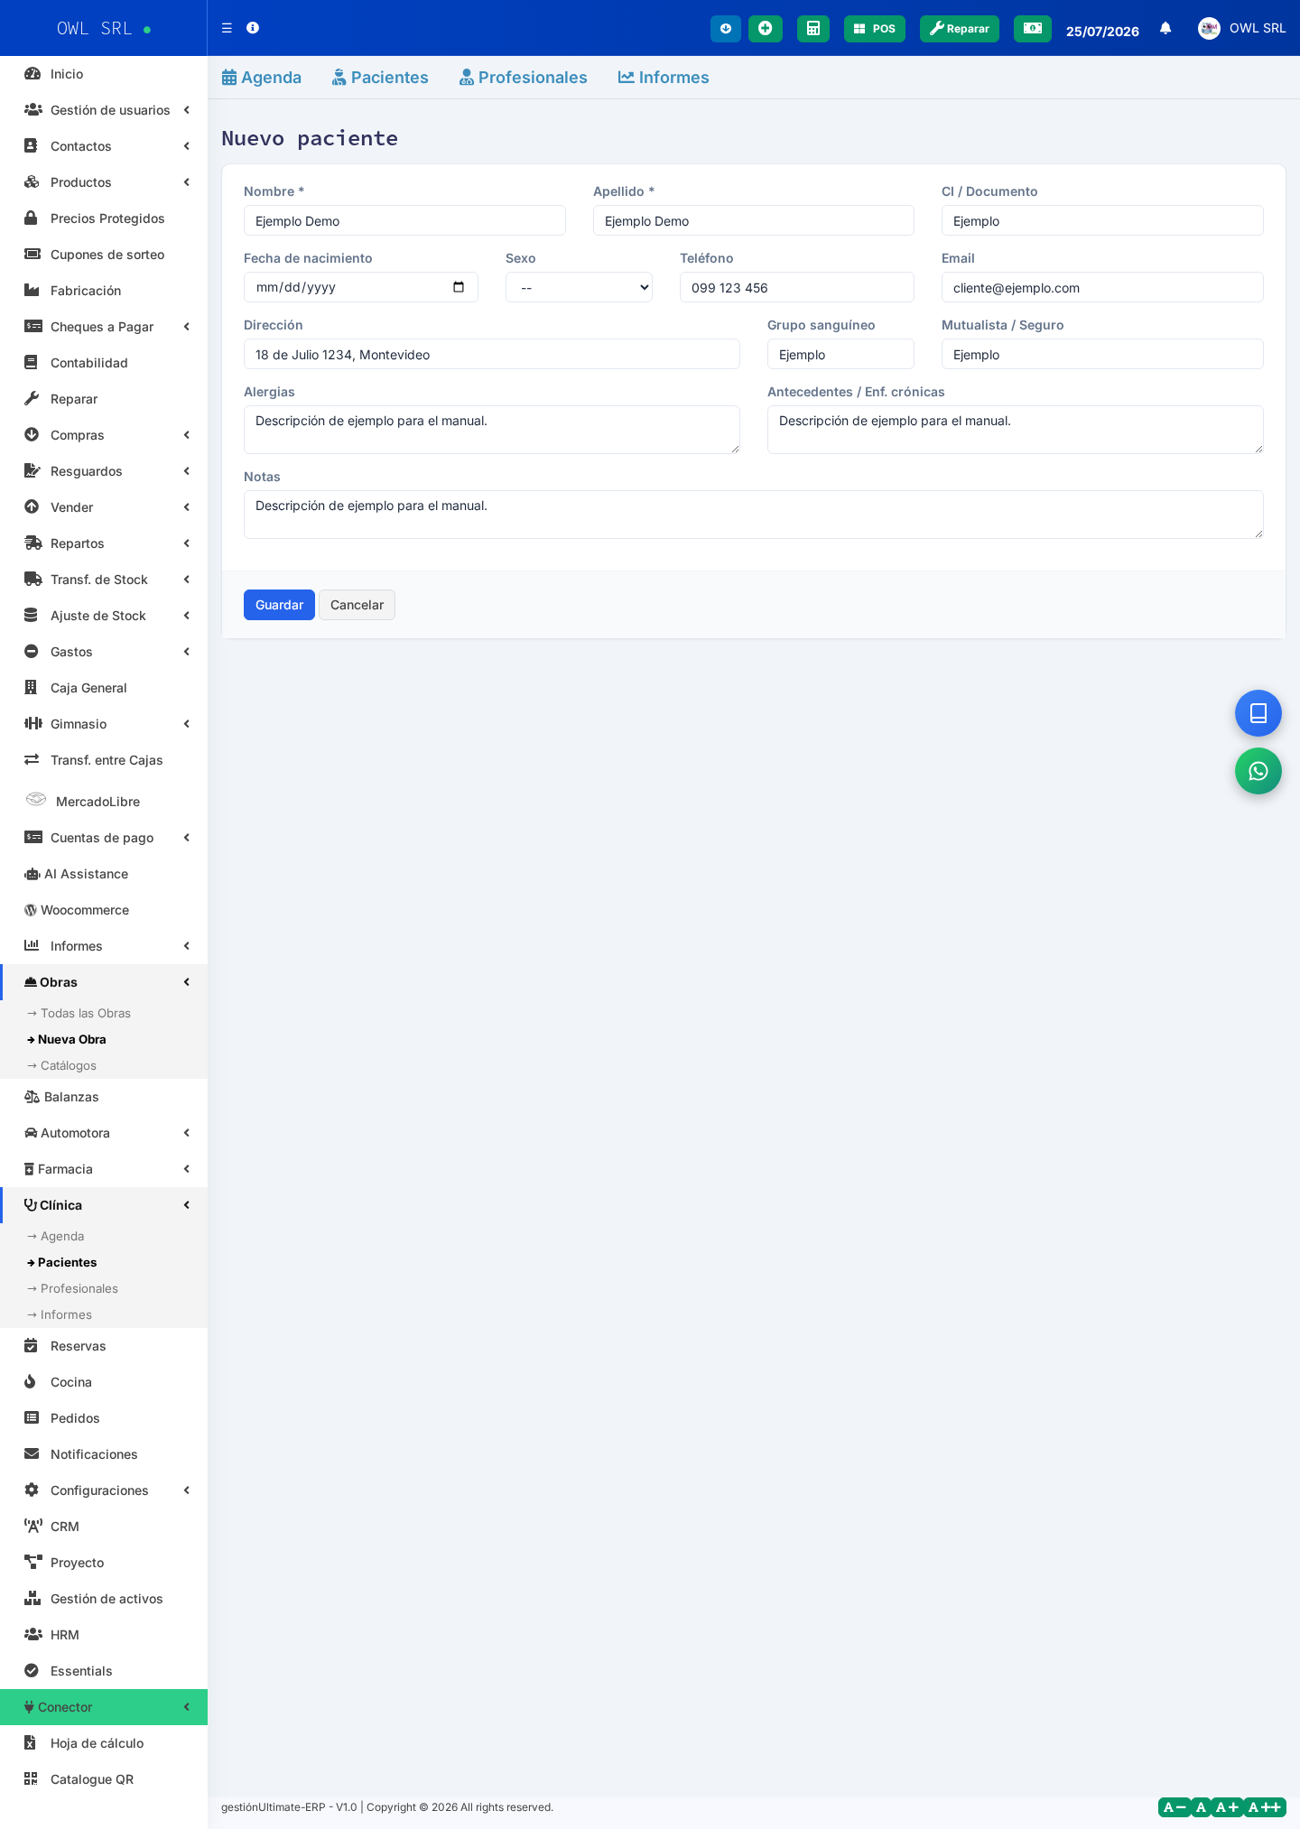
Task: Go to the Agenda tab
Action: 262,78
